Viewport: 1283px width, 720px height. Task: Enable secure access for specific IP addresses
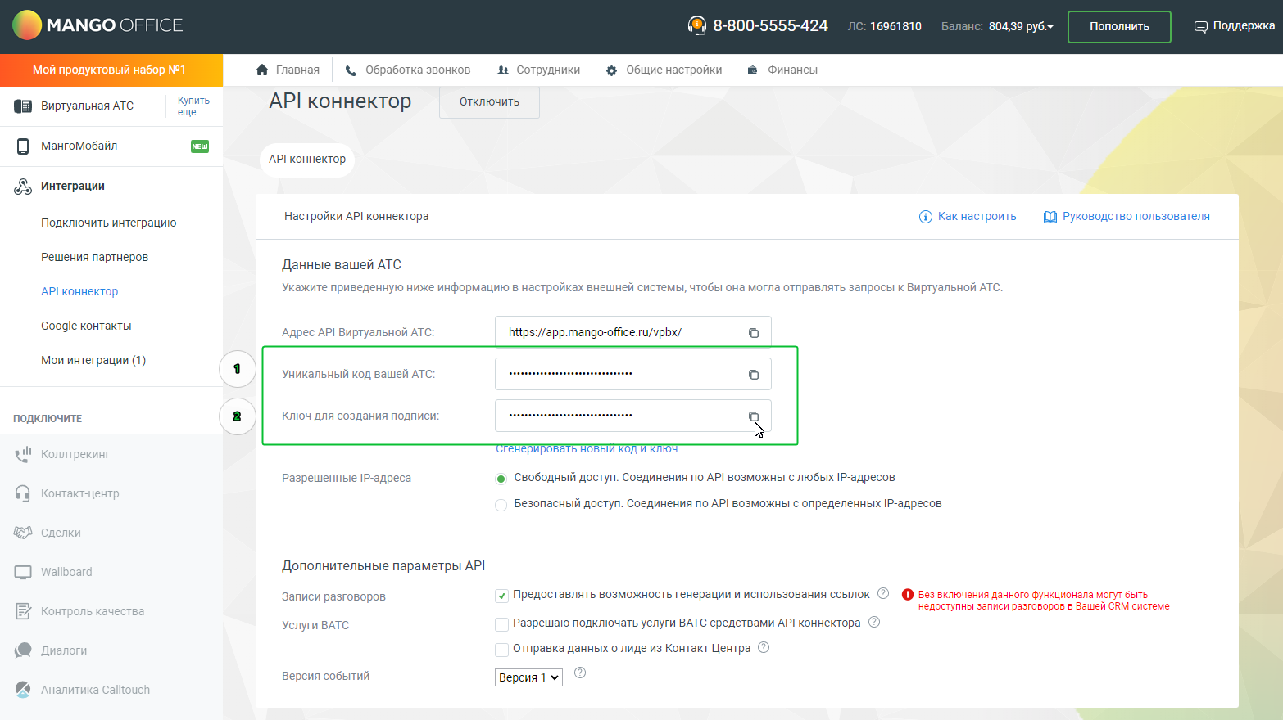pos(501,505)
